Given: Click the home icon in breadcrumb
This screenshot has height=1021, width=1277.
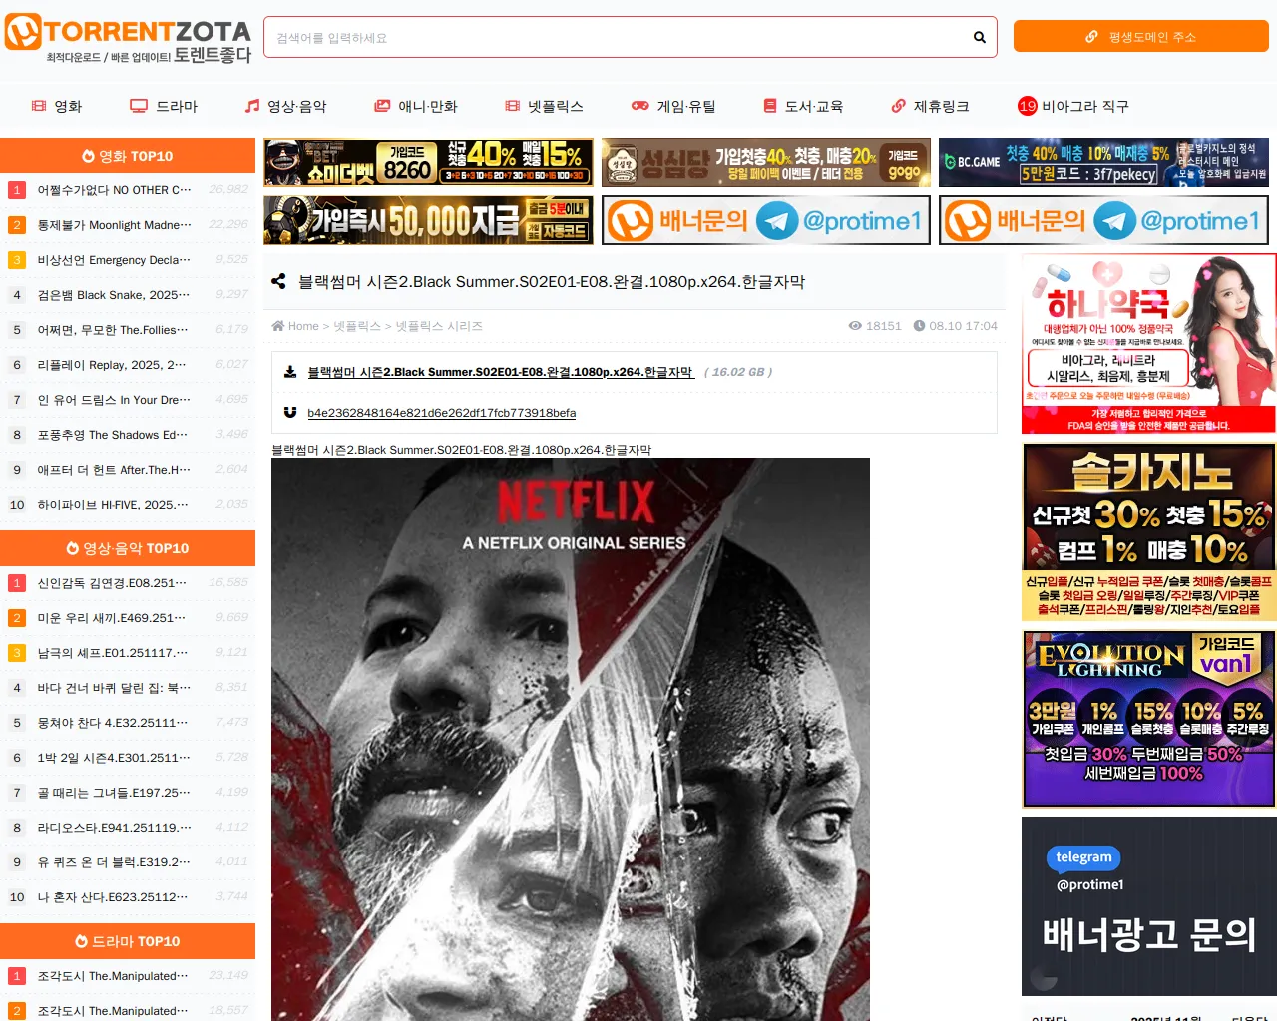Looking at the screenshot, I should tap(278, 326).
